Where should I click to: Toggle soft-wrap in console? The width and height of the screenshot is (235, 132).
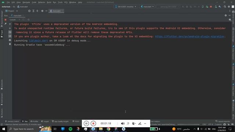[x=10, y=32]
